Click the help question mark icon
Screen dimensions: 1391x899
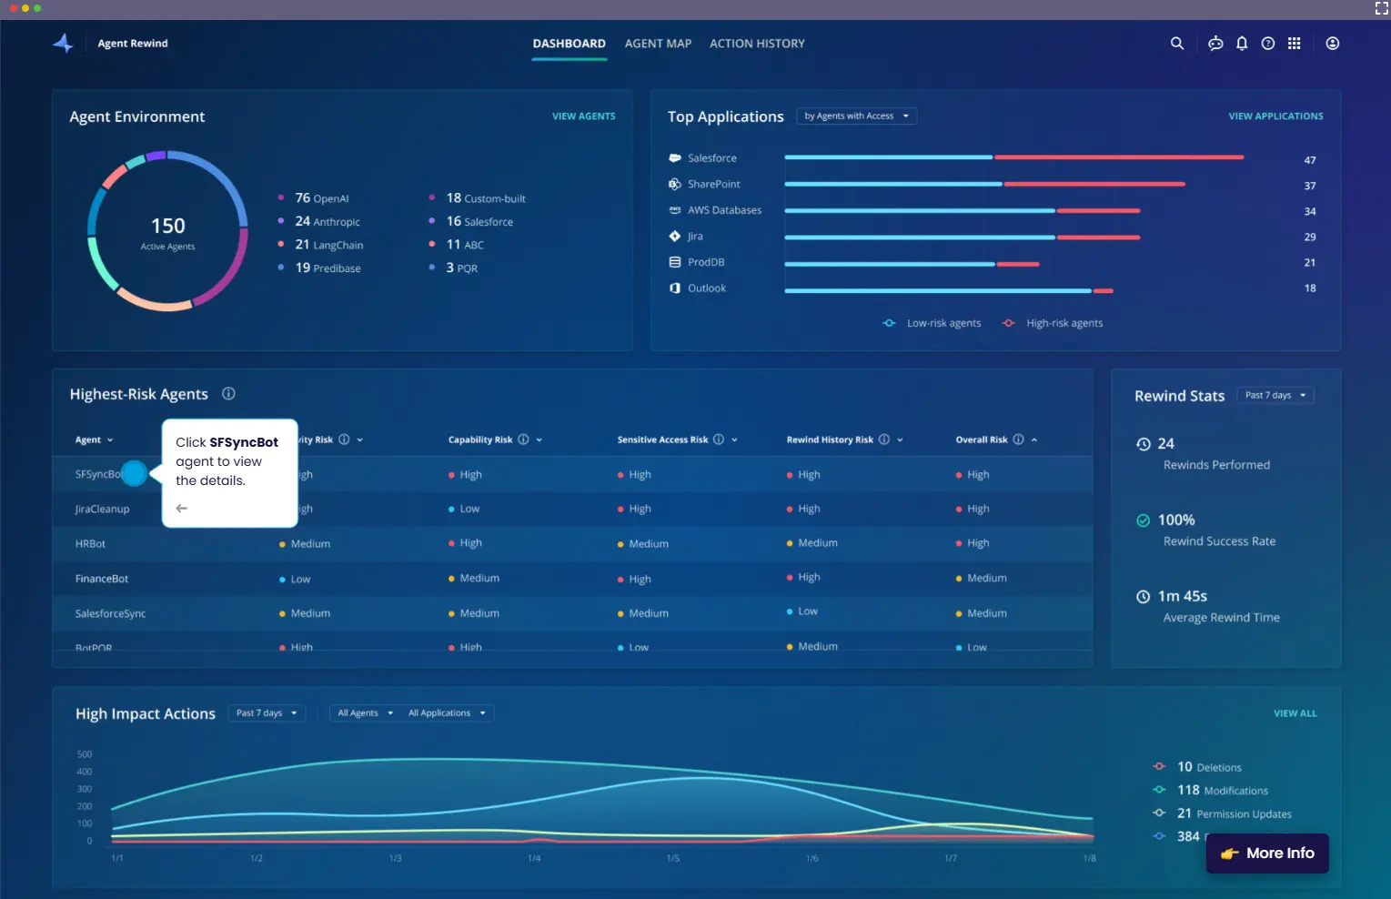(1268, 44)
